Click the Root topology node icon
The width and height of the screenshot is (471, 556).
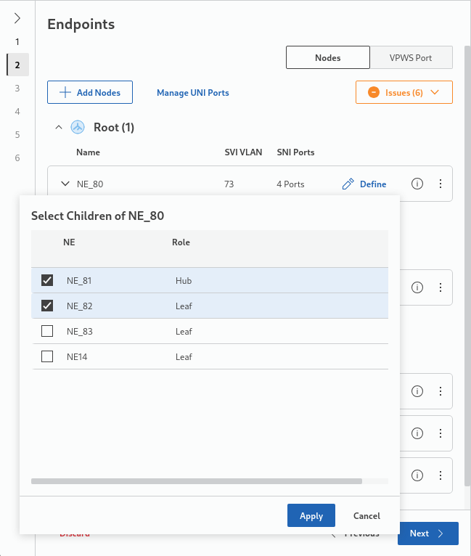tap(78, 128)
